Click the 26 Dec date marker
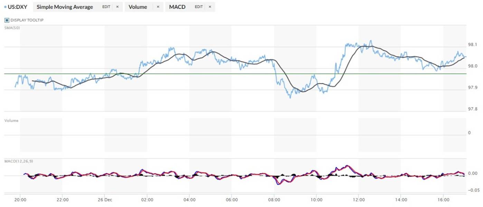The width and height of the screenshot is (483, 207). coord(104,199)
